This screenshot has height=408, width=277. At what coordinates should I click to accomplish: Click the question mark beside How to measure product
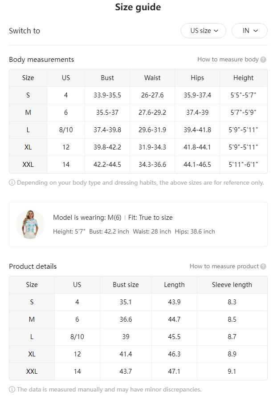[263, 267]
